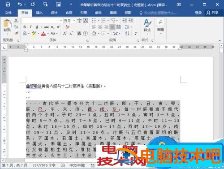Open the 视图 (View) tab
Screen dimensions: 224x169
[128, 13]
